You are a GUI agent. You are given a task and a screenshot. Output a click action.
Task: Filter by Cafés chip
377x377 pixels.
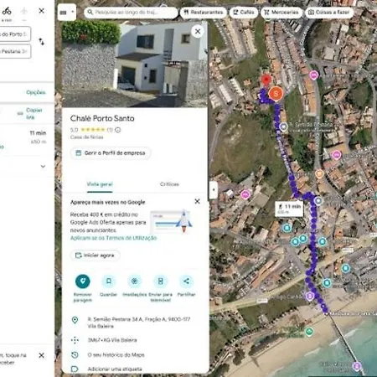(x=244, y=13)
